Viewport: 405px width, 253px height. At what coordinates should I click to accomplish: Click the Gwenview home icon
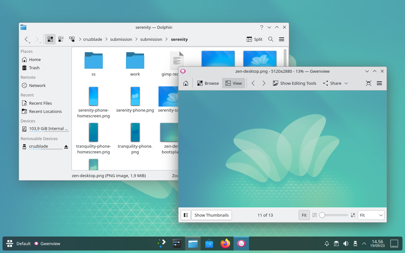tap(186, 83)
